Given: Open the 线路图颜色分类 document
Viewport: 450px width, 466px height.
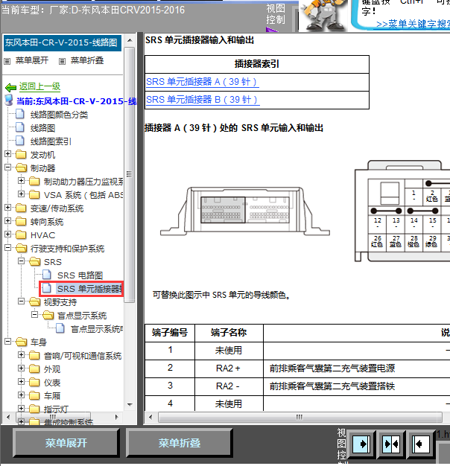Looking at the screenshot, I should point(59,115).
